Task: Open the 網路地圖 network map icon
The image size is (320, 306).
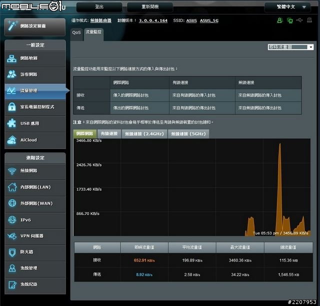Action: 12,58
